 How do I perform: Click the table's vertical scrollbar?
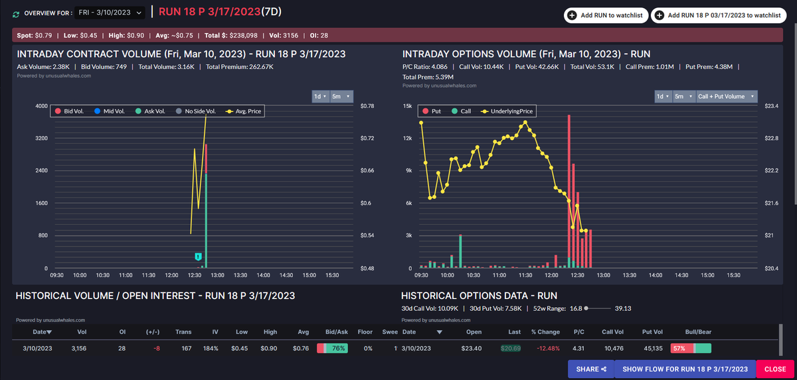[780, 340]
